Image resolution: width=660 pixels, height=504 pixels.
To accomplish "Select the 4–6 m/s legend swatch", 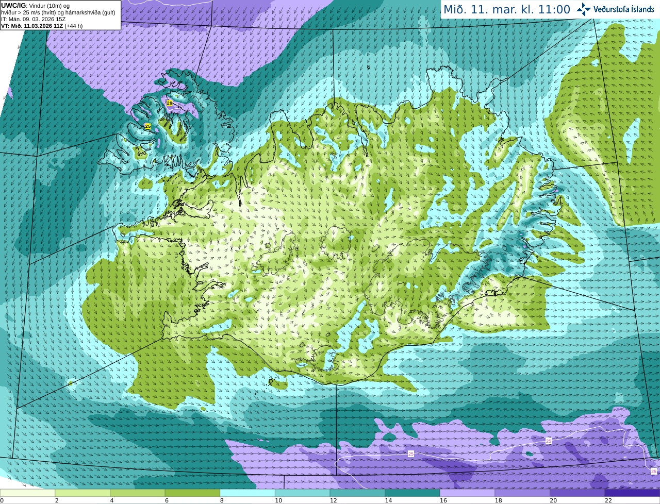I will click(x=137, y=493).
